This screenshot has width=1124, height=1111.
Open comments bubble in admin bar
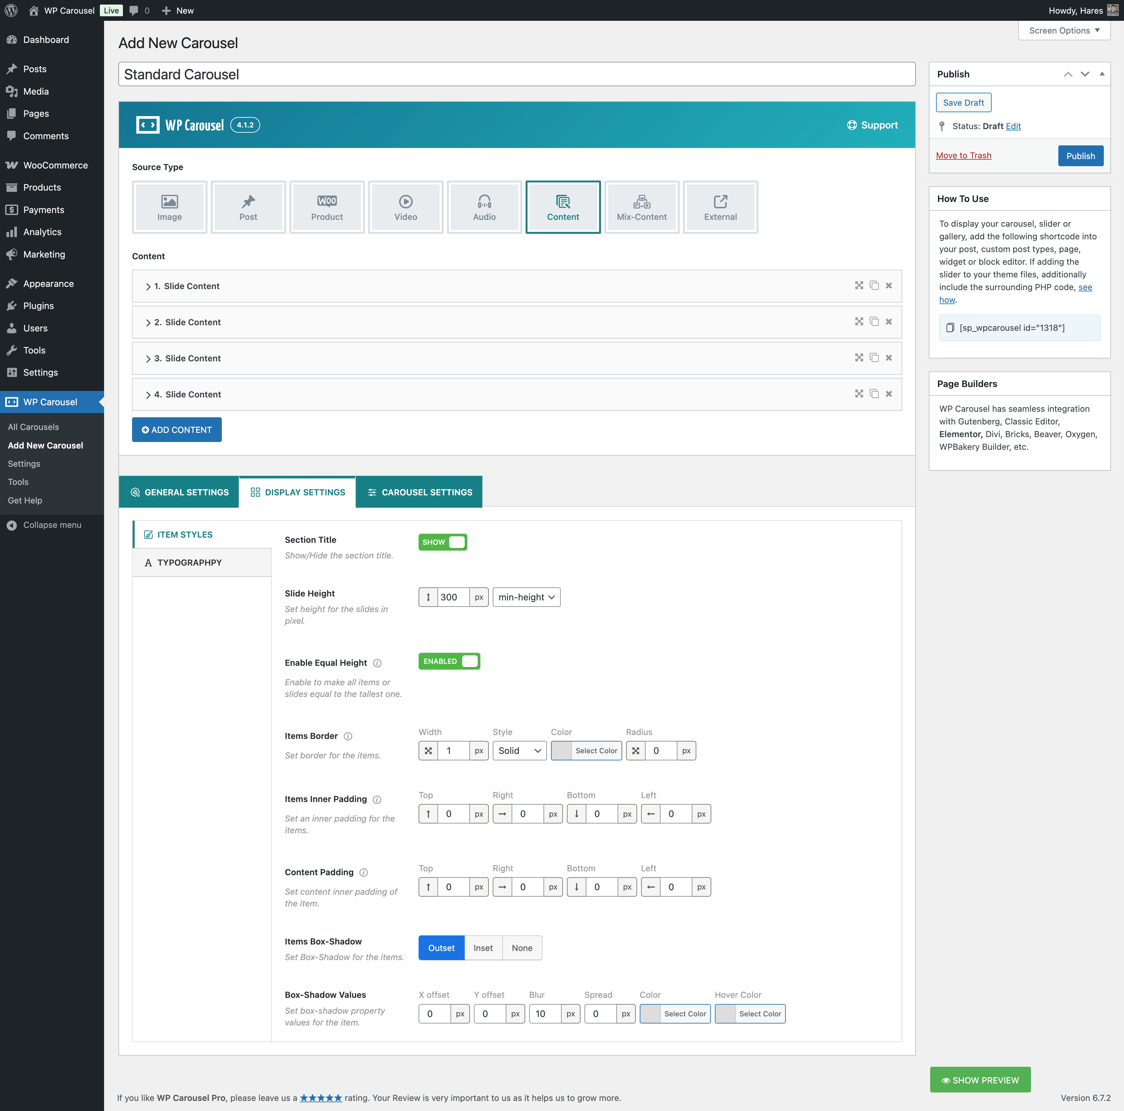point(139,10)
